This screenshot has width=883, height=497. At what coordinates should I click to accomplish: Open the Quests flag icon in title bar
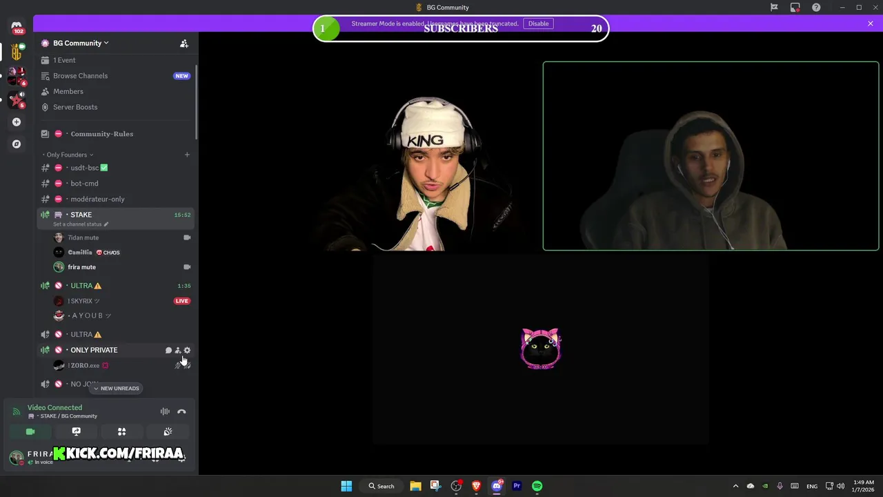[x=774, y=8]
